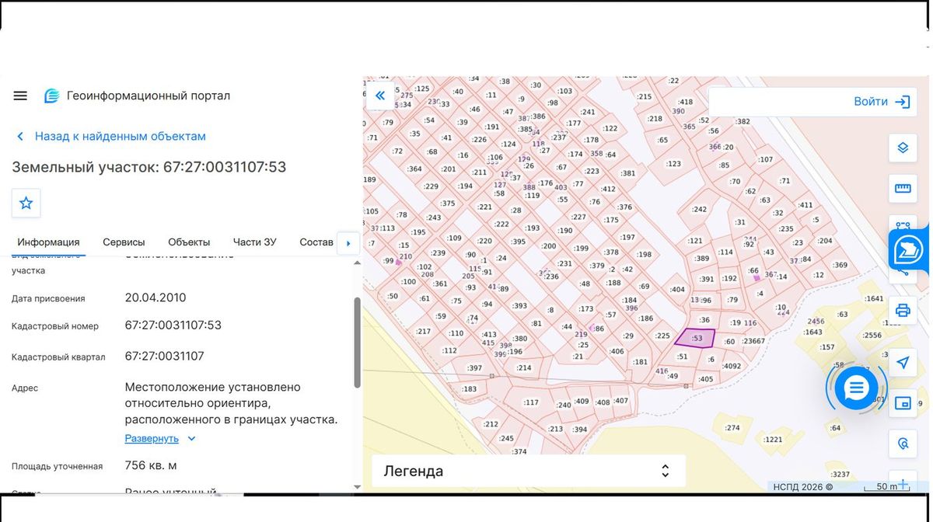Select the area value 756 кв. м

pos(151,465)
